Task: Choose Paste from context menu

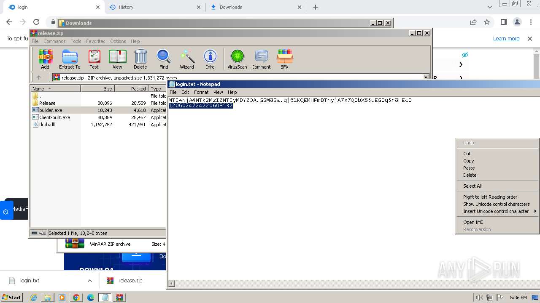Action: coord(469,168)
